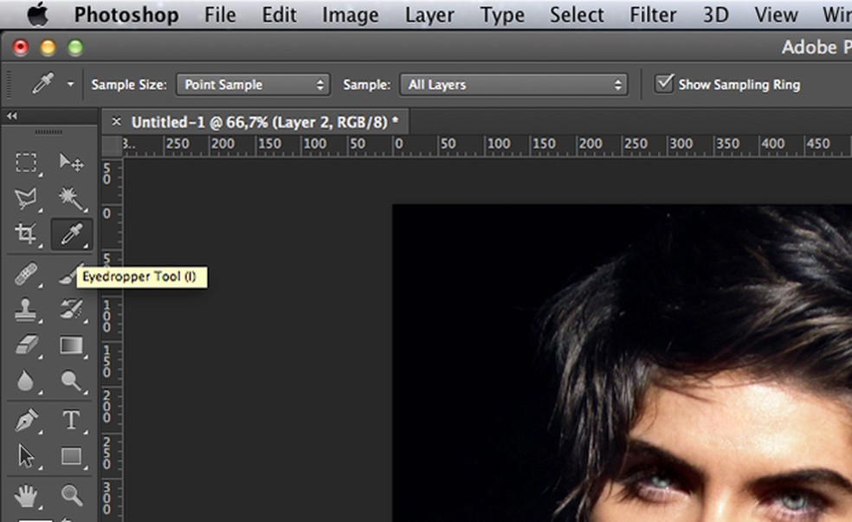This screenshot has height=522, width=852.
Task: Select the Path Selection tool
Action: [25, 456]
